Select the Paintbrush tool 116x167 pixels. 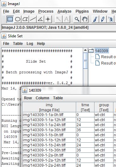coord(95,19)
